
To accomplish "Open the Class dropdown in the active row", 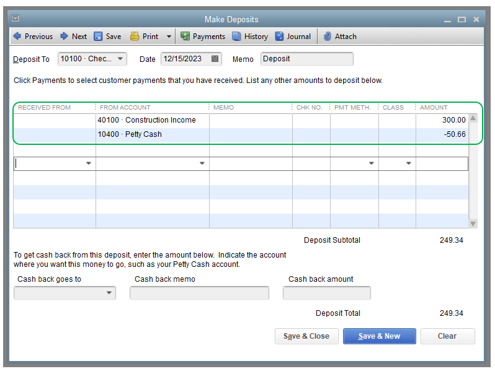I will coord(409,163).
